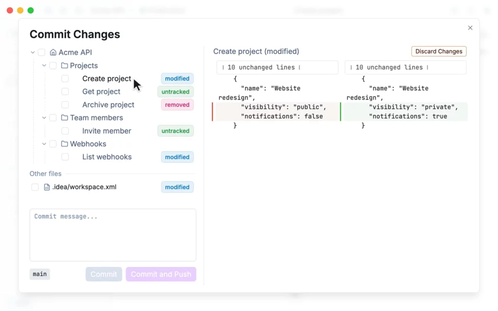This screenshot has width=498, height=311.
Task: Click the Acme API home icon
Action: (53, 52)
